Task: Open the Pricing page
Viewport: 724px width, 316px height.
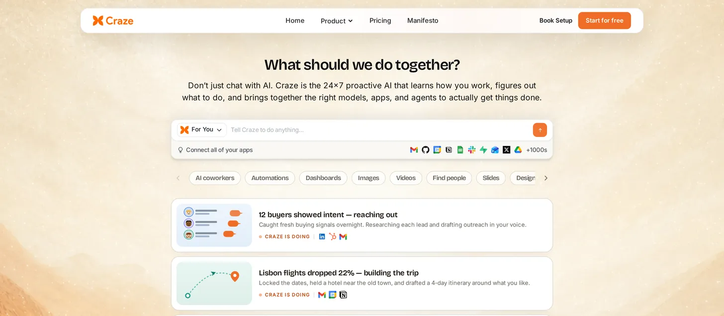Action: tap(380, 20)
